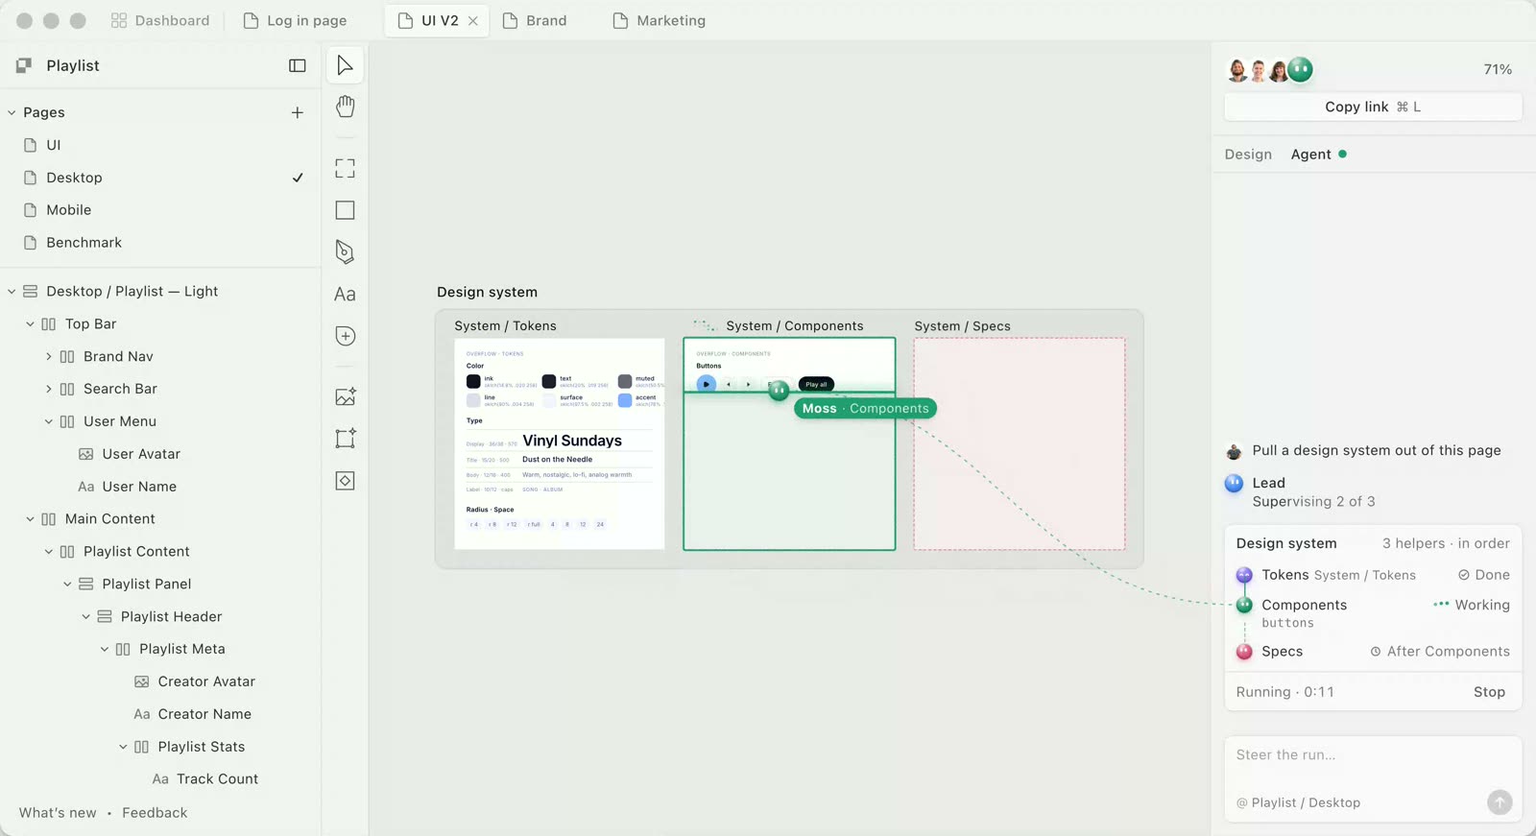Switch to the Design panel tab
The image size is (1536, 836).
coord(1248,155)
